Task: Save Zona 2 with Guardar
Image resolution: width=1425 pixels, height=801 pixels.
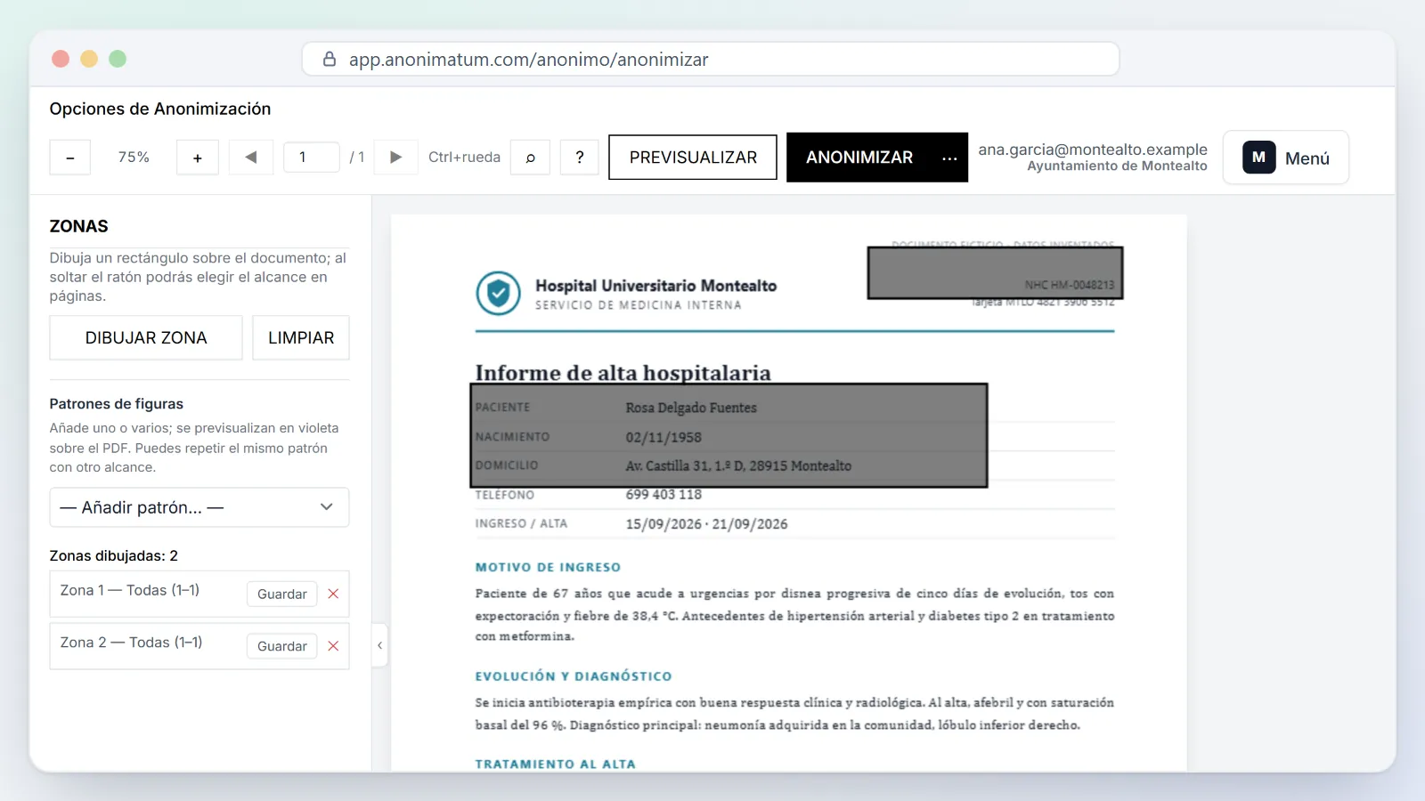Action: click(x=282, y=646)
